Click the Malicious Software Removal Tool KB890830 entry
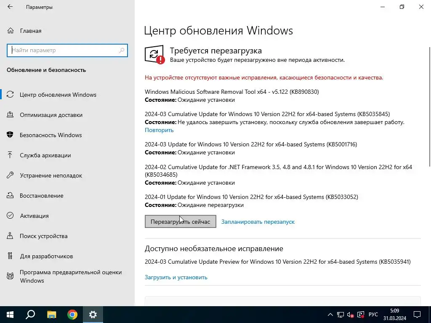This screenshot has height=323, width=431. click(232, 92)
